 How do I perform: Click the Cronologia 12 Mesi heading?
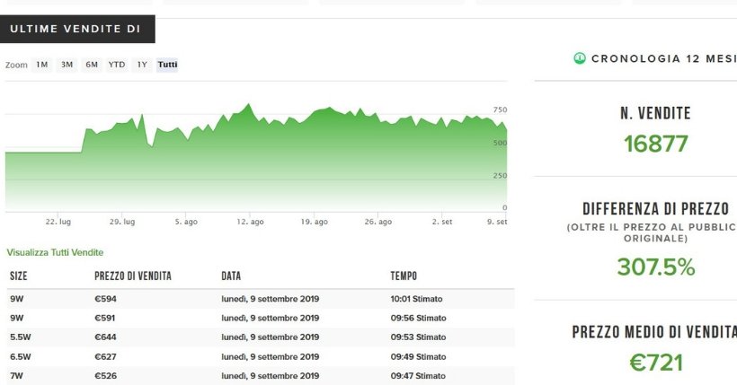(x=663, y=58)
